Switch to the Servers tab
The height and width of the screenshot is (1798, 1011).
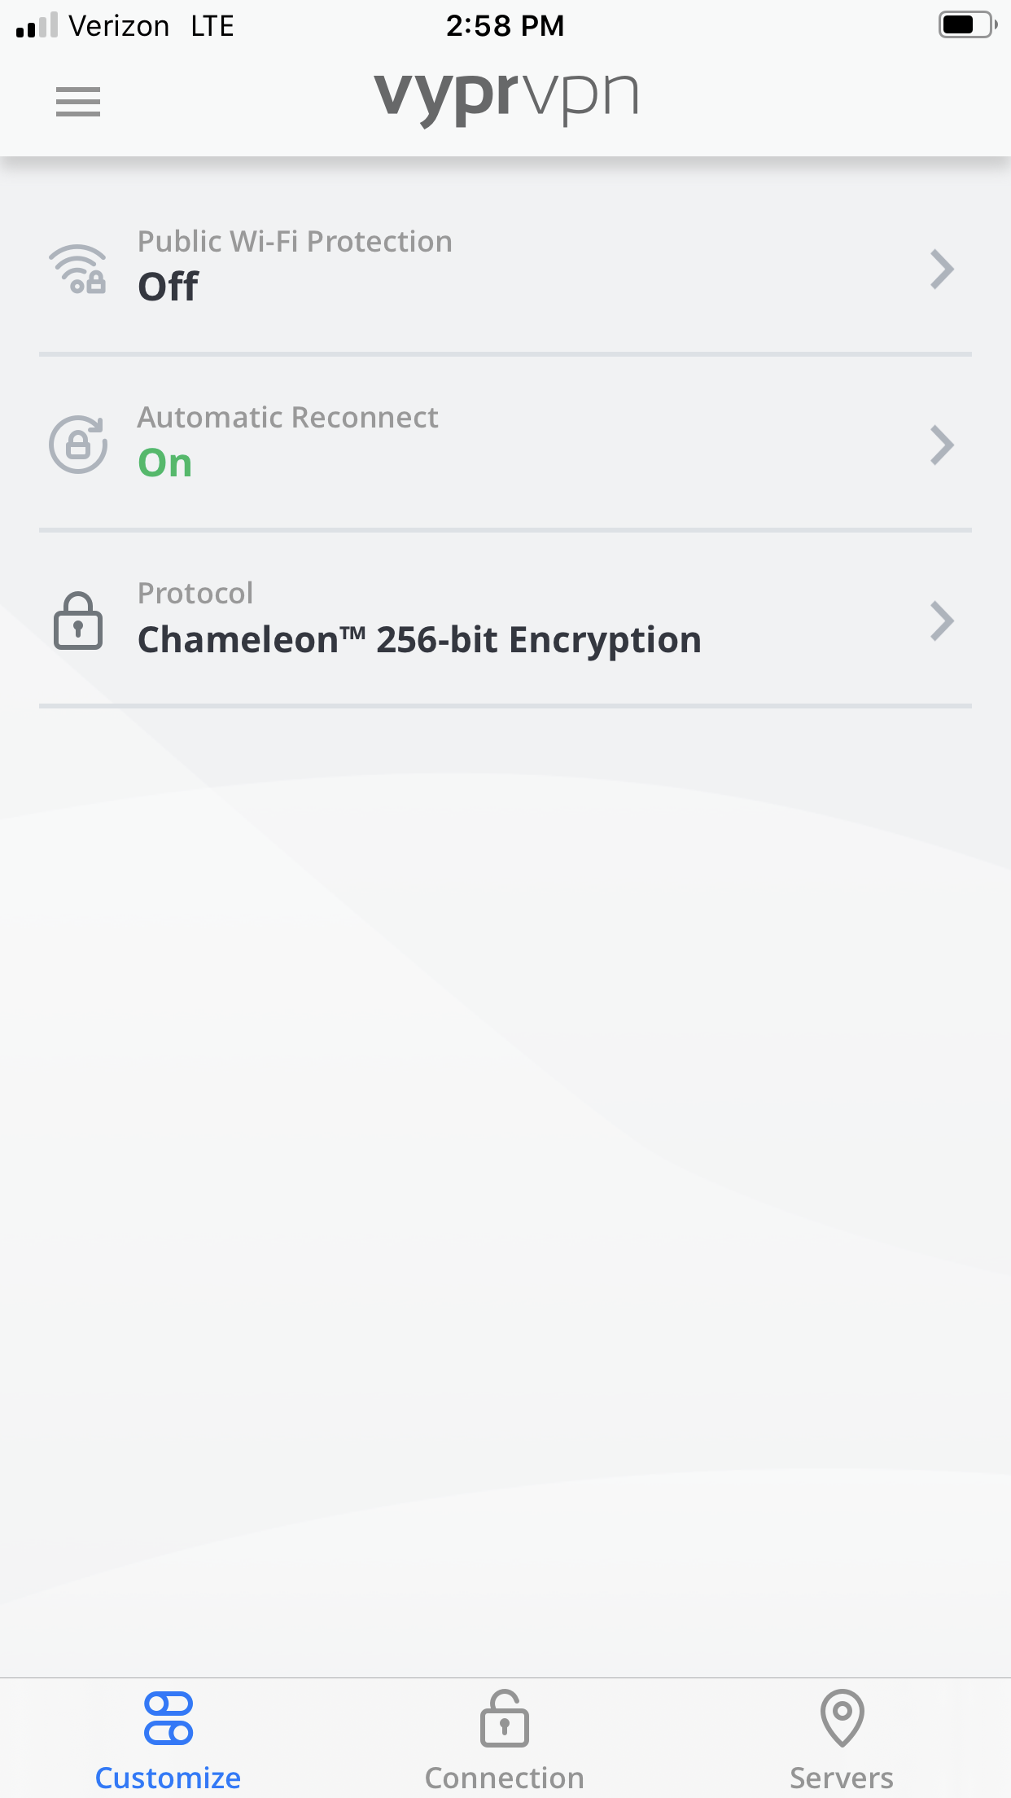842,1778
